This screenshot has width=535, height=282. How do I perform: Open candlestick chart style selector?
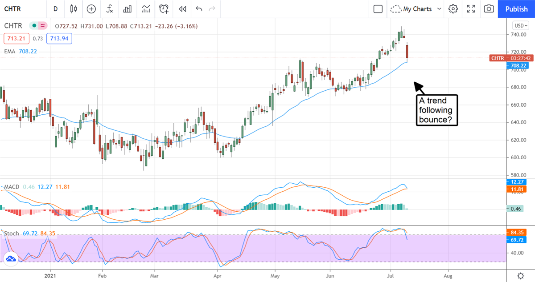(x=74, y=8)
